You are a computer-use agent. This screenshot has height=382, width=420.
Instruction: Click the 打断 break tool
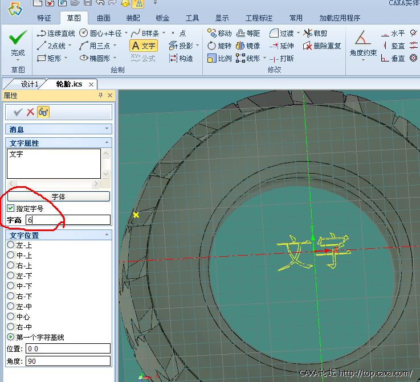coord(282,58)
